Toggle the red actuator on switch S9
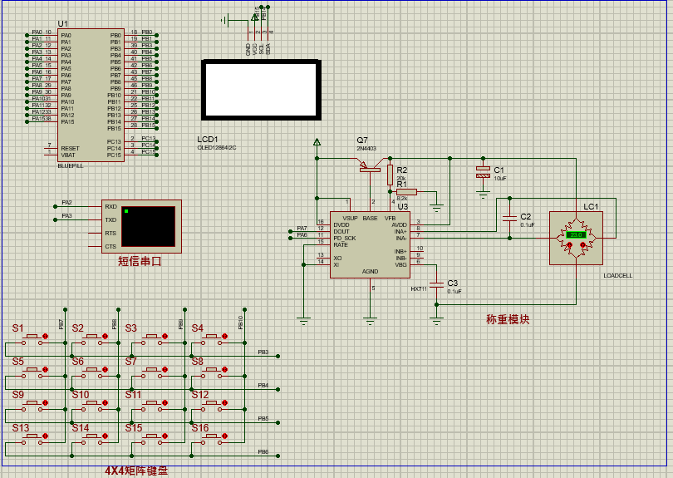This screenshot has width=673, height=478. tap(46, 403)
